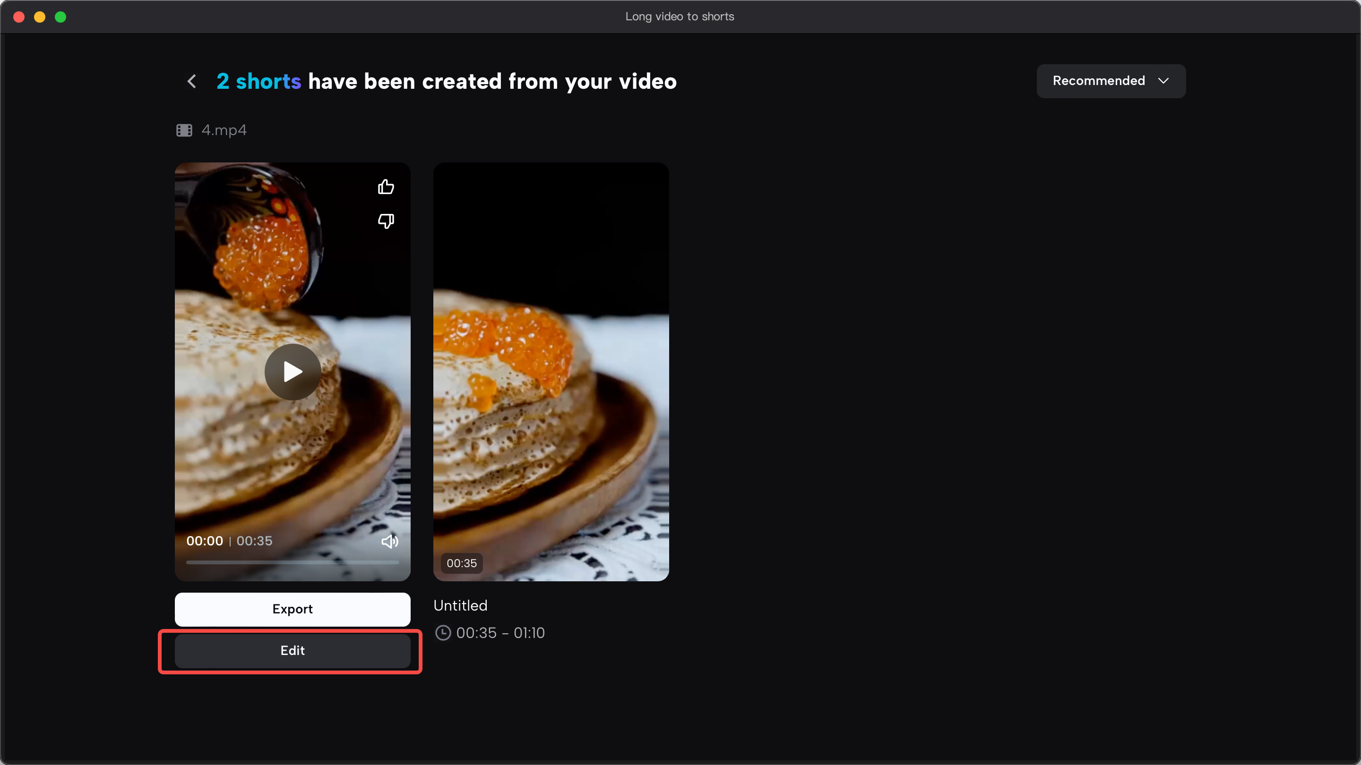
Task: Maximize the window with green button
Action: coord(61,17)
